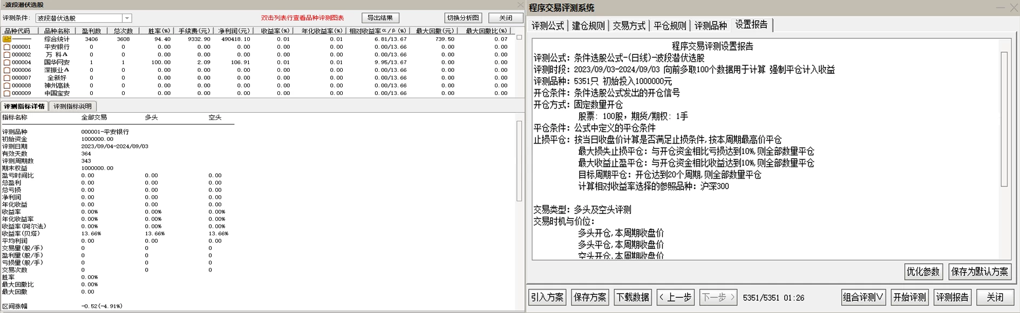Click the 优化参数 button

tap(923, 272)
